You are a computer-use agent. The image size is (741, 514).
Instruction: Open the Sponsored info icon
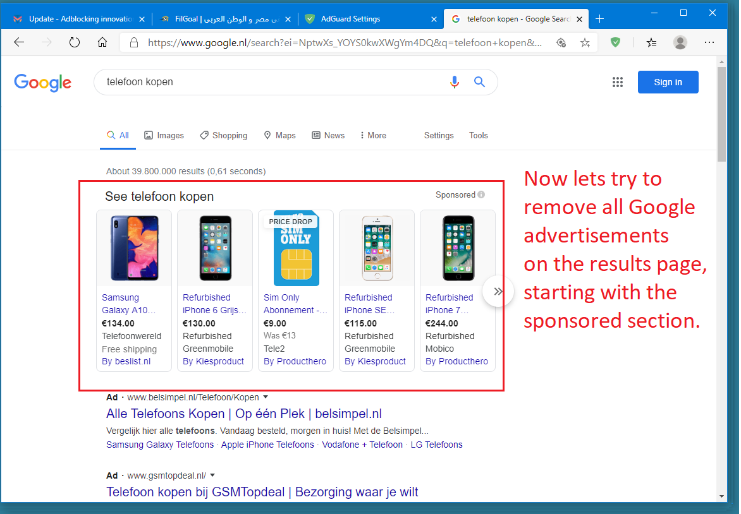[482, 195]
